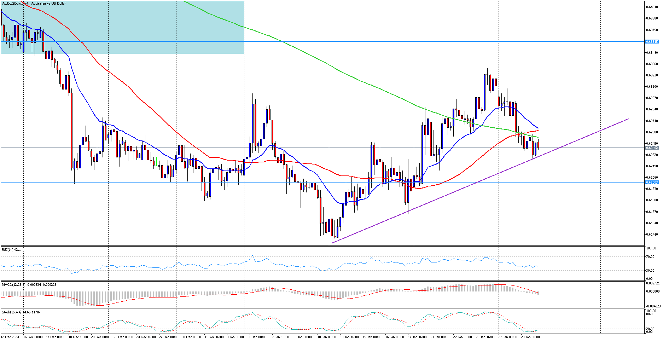Click the 0.61410 price scale label

pos(652,235)
